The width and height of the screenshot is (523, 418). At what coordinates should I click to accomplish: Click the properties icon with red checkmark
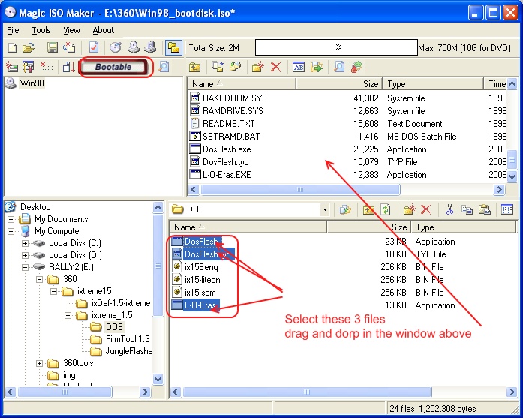94,48
